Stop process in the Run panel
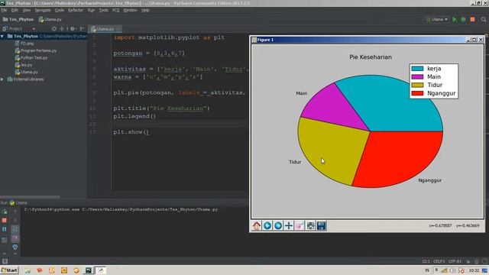The width and height of the screenshot is (489, 275). click(5, 221)
